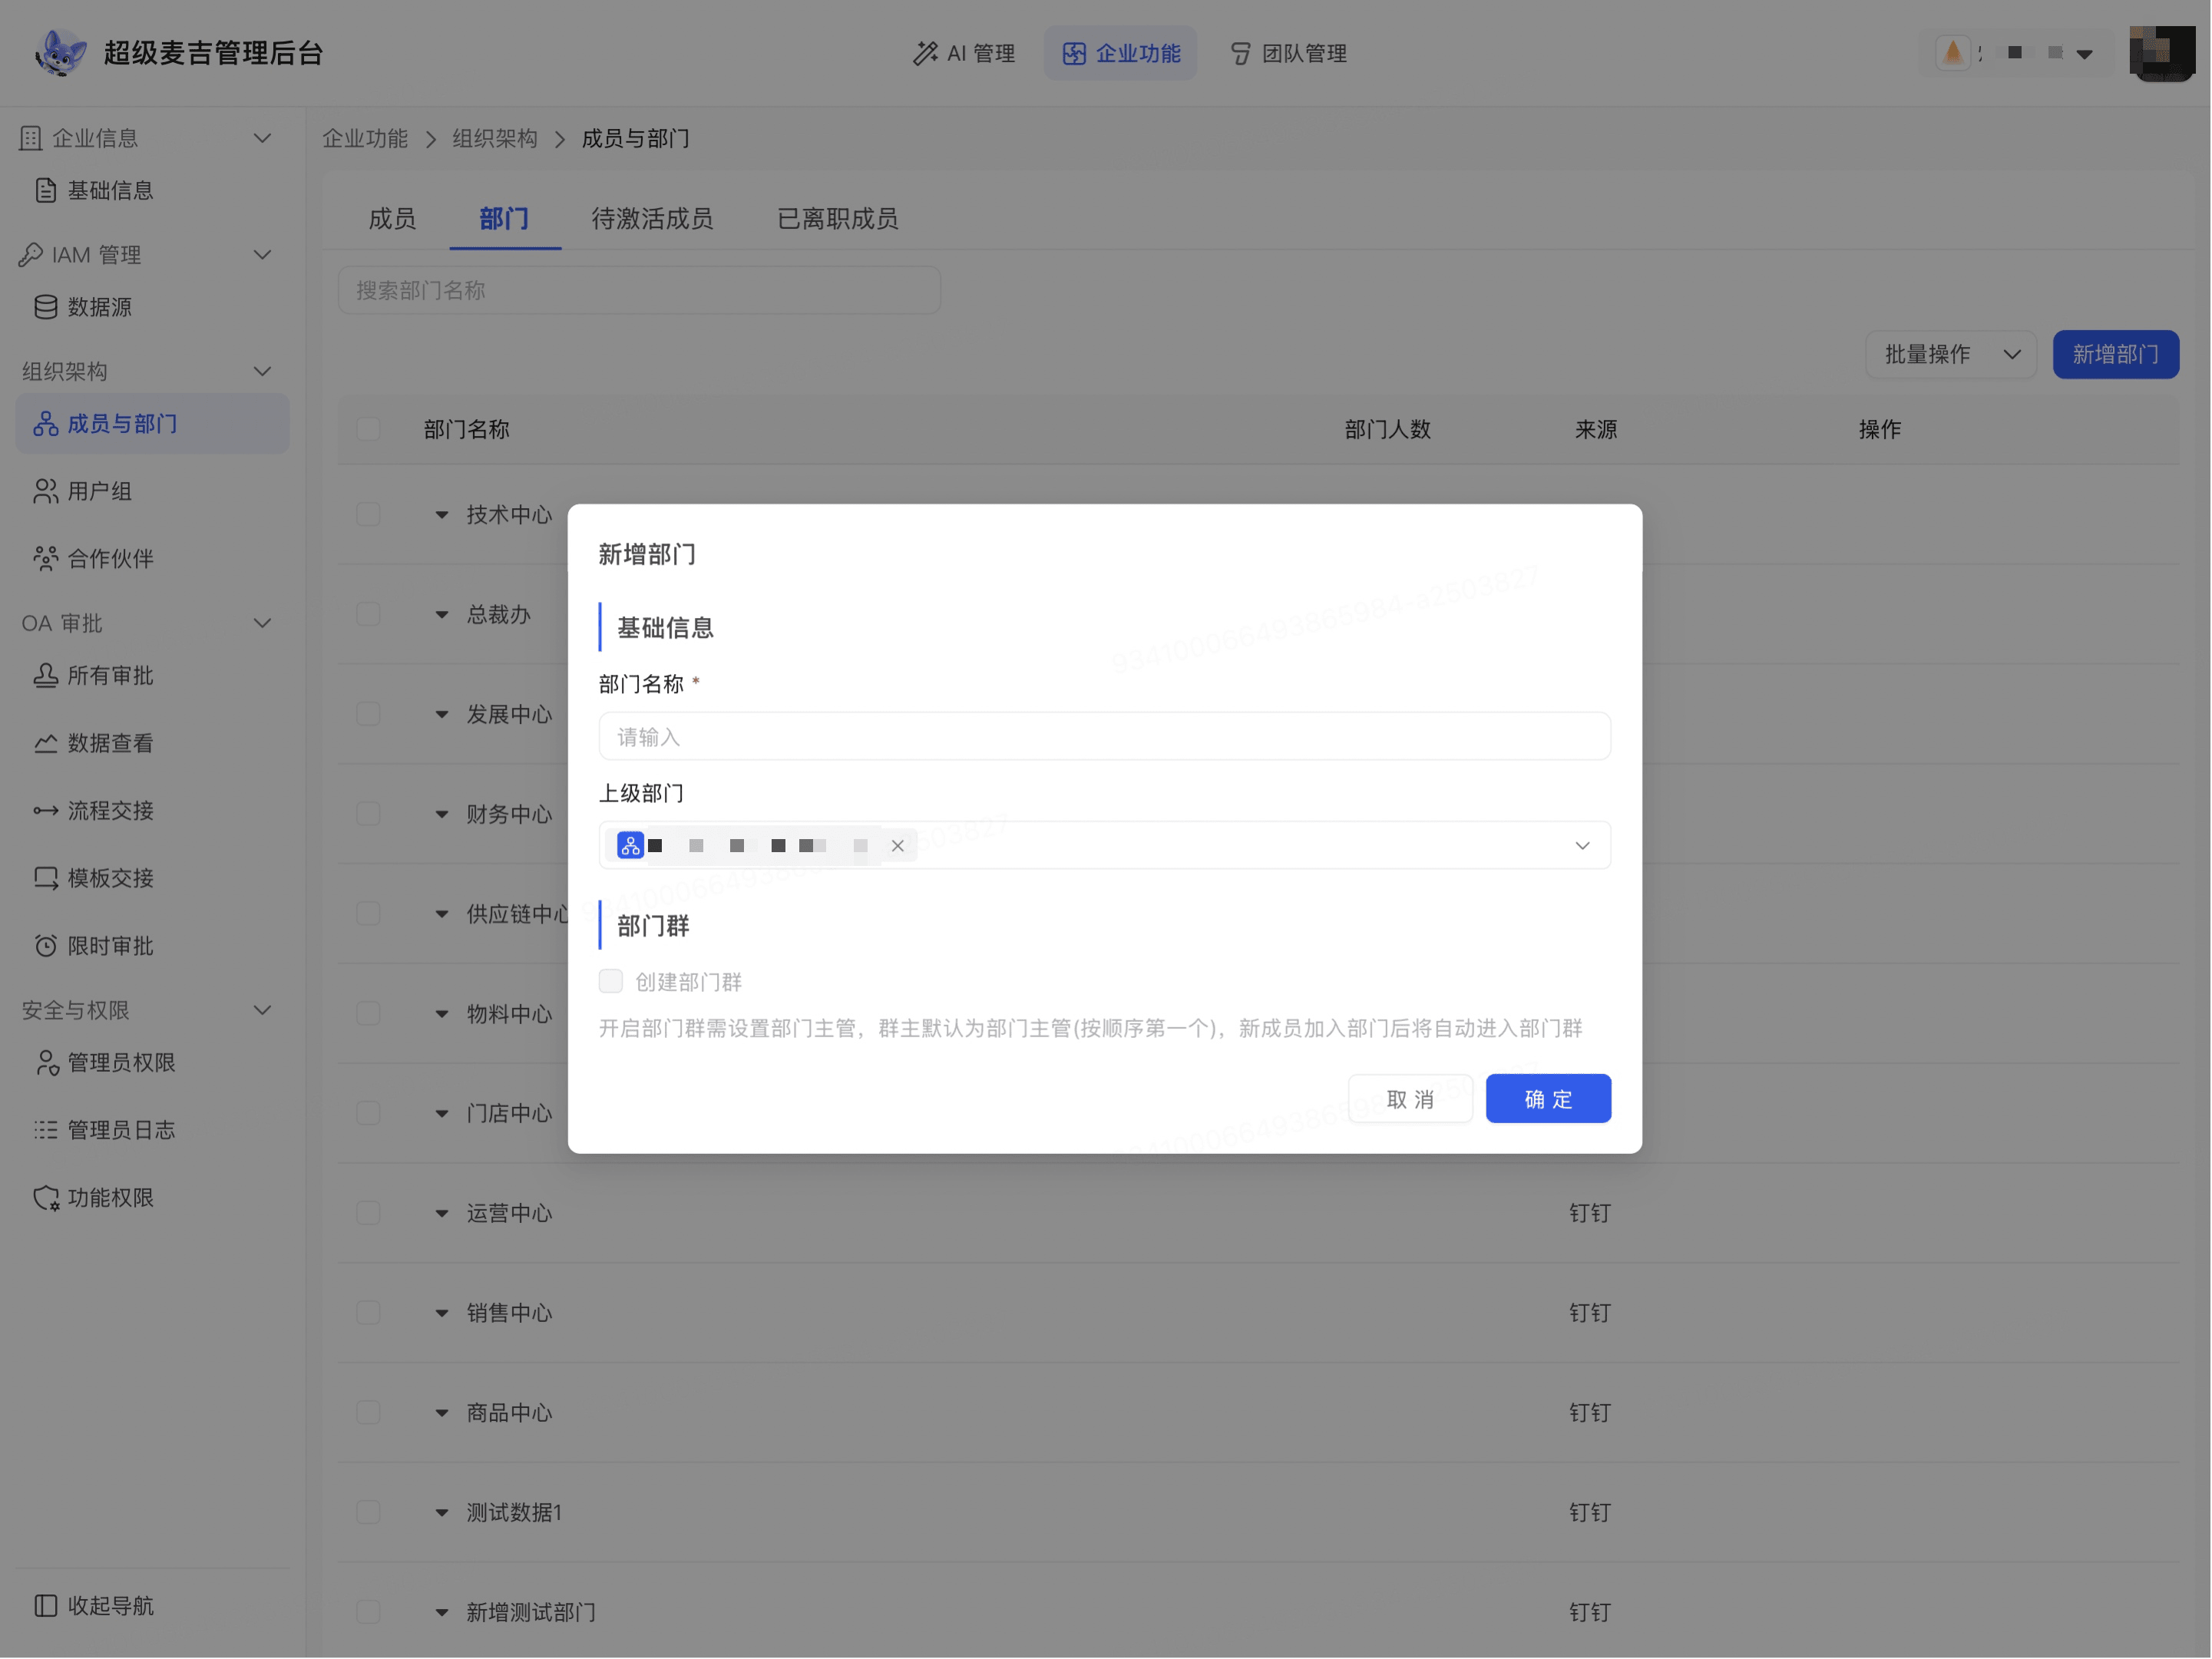This screenshot has height=1659, width=2212.
Task: Check the 销售中心 row checkbox
Action: pyautogui.click(x=368, y=1313)
